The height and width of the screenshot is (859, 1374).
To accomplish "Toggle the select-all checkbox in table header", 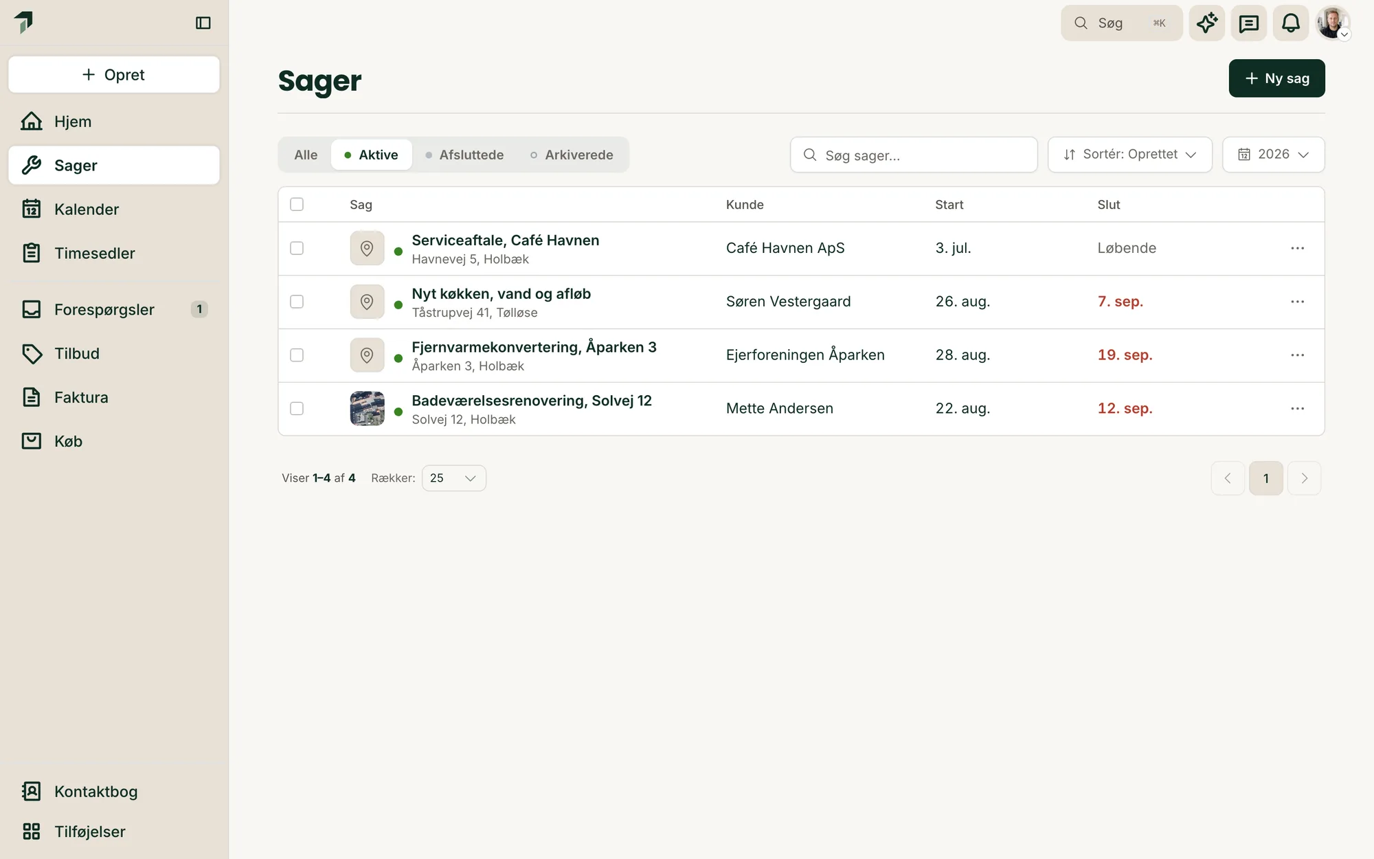I will (x=297, y=204).
